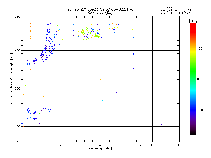This screenshot has height=158, width=211.
Task: Click the y-axis '400' tick label
Action: (17, 50)
